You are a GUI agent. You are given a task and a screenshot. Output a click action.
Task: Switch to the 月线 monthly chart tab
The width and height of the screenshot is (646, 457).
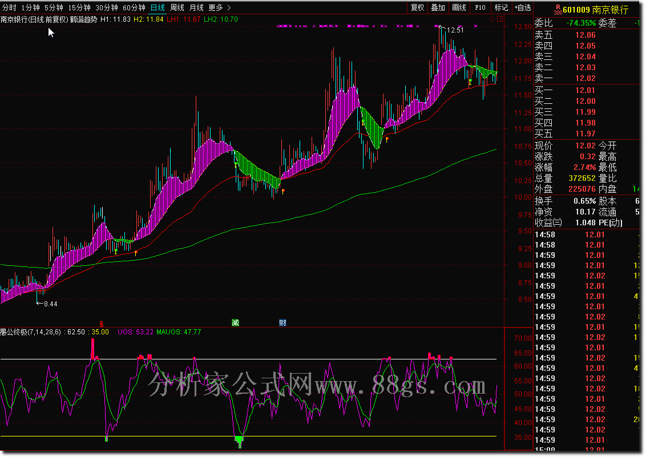pos(196,7)
